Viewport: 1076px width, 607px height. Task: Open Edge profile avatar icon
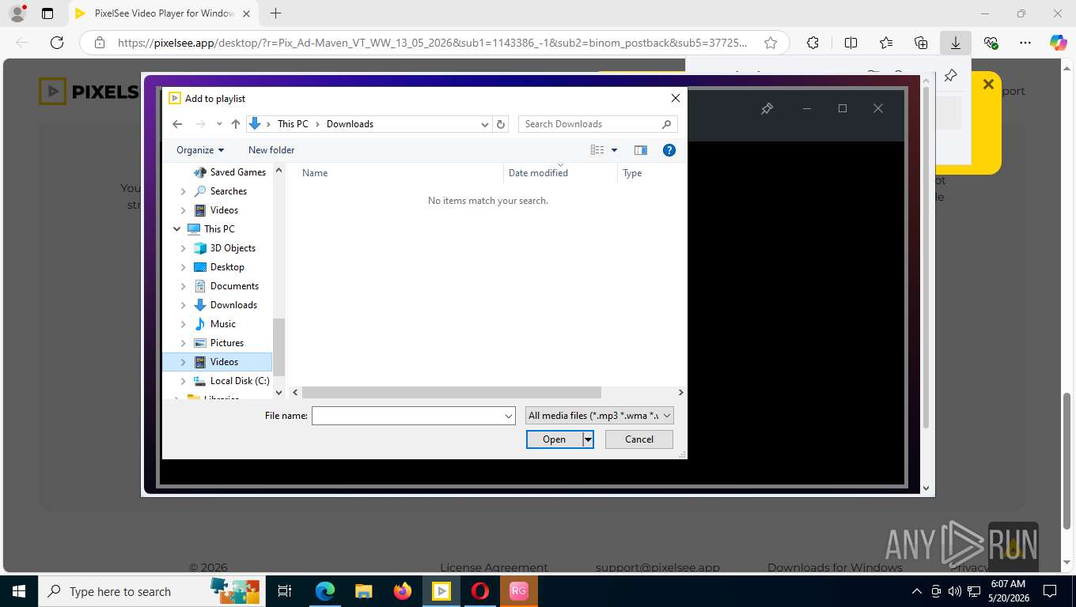click(x=17, y=13)
